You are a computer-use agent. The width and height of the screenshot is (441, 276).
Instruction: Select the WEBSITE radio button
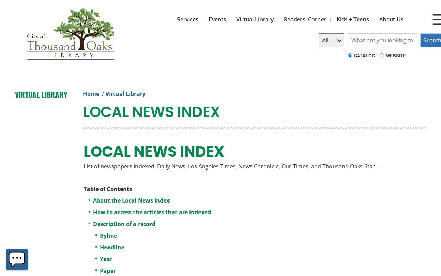pos(382,56)
